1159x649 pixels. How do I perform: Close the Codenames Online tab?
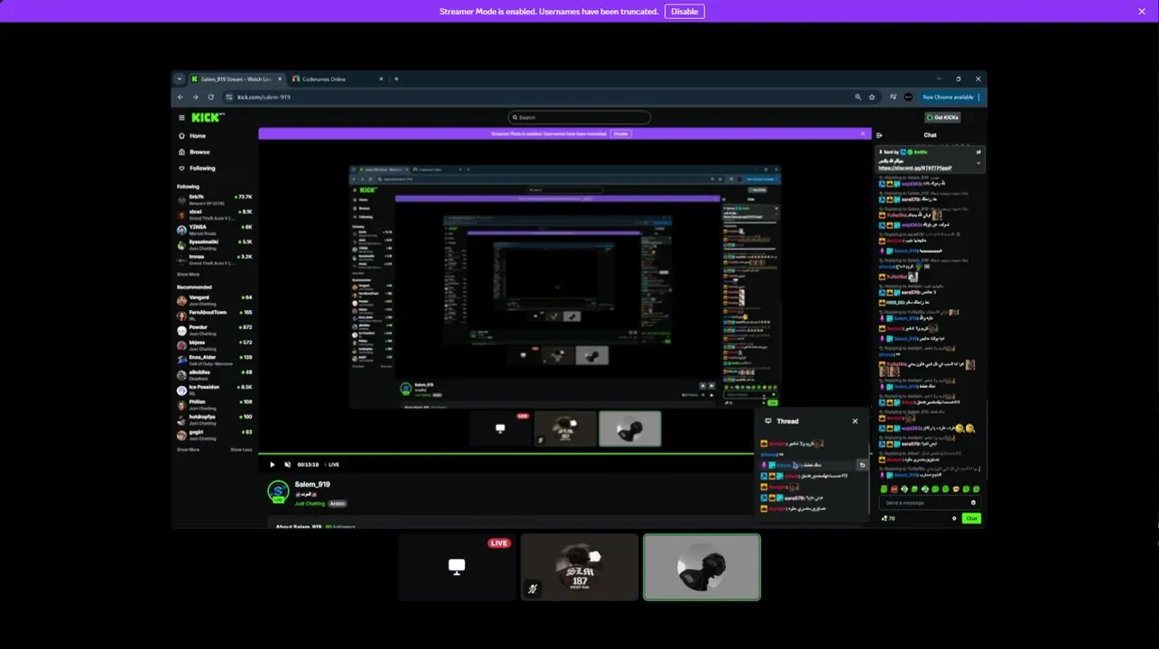coord(381,79)
